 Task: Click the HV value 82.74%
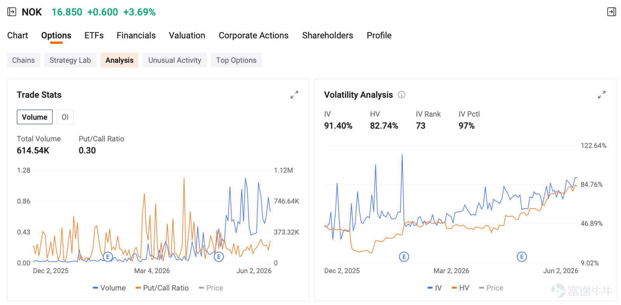[384, 126]
